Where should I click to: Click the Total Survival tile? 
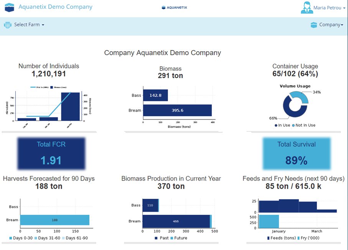[x=297, y=154]
